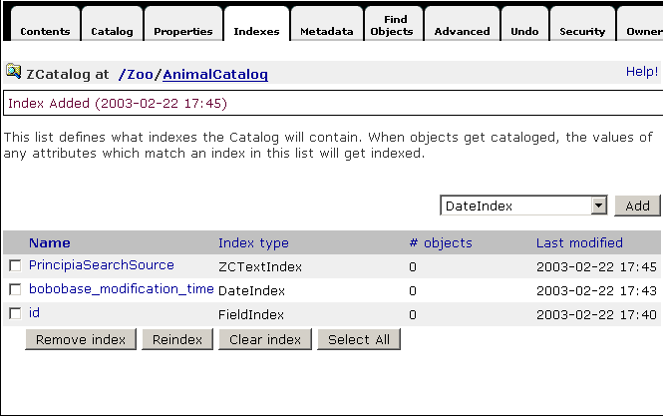Image resolution: width=663 pixels, height=416 pixels.
Task: Open the Security tab
Action: click(x=582, y=31)
